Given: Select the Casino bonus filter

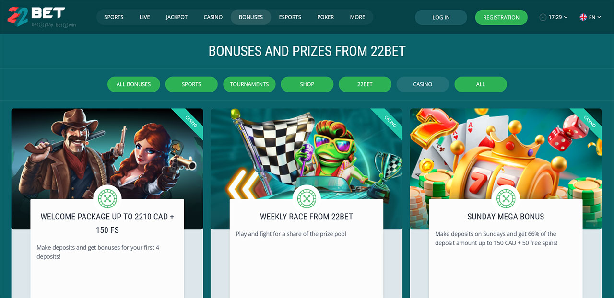Looking at the screenshot, I should tap(423, 84).
